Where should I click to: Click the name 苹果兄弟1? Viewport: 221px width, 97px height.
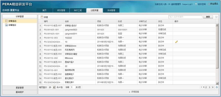[x=69, y=82]
